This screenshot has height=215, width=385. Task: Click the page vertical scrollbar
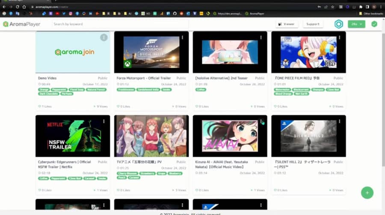[383, 100]
